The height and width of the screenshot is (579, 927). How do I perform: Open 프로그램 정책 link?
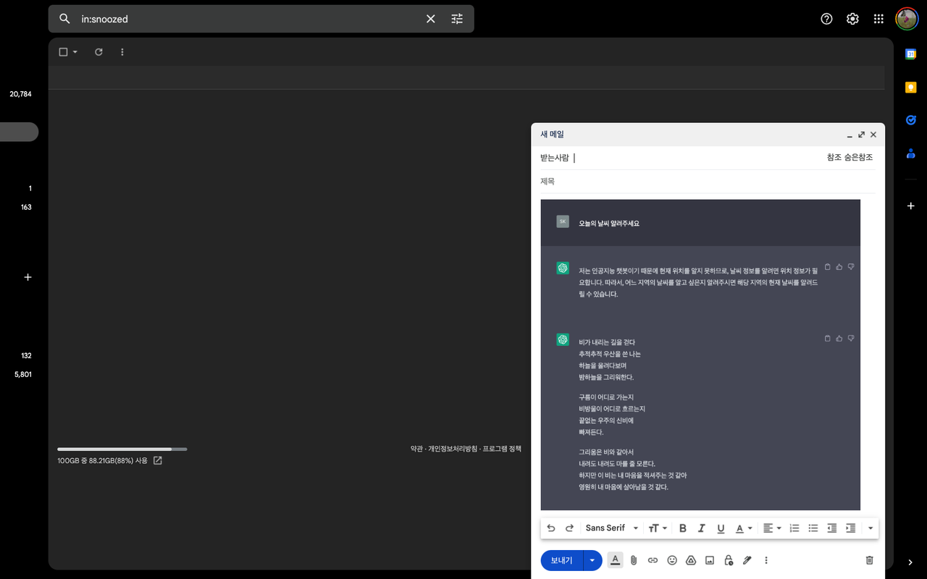tap(502, 449)
